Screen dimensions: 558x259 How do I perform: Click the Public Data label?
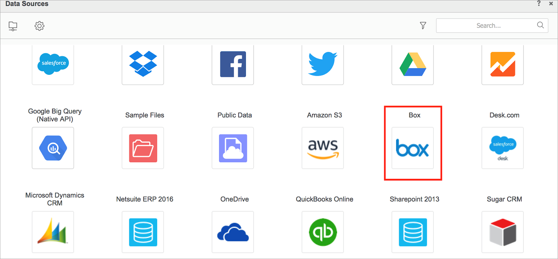[x=235, y=115]
